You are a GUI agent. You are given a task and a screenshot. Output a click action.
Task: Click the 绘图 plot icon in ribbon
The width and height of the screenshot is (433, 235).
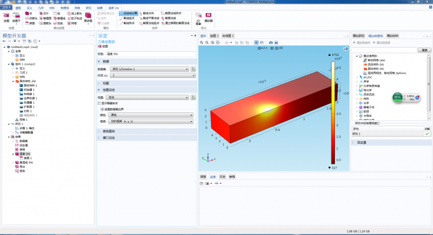point(6,17)
